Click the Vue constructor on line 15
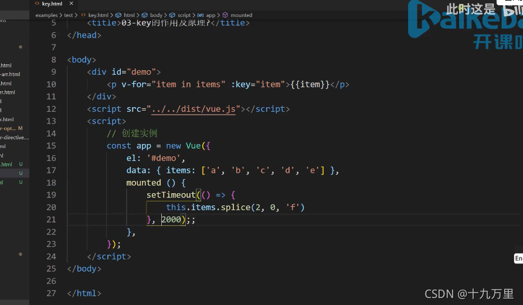 (193, 146)
